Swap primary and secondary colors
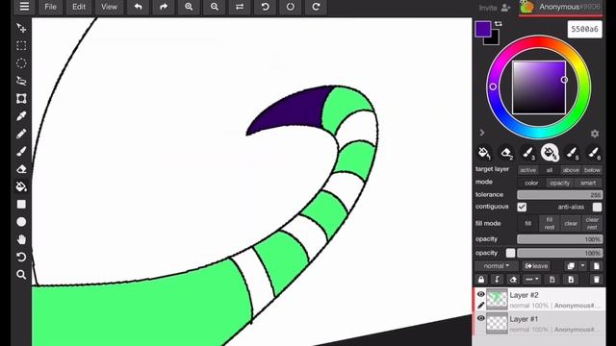Viewport: 616px width, 346px height. [x=499, y=24]
